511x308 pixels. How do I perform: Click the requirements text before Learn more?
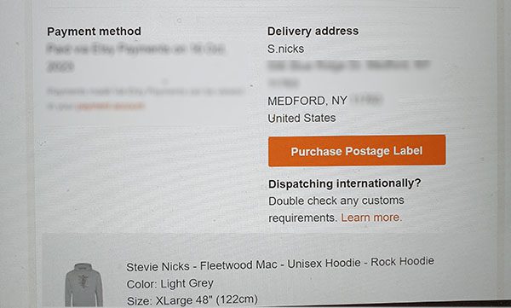click(302, 218)
